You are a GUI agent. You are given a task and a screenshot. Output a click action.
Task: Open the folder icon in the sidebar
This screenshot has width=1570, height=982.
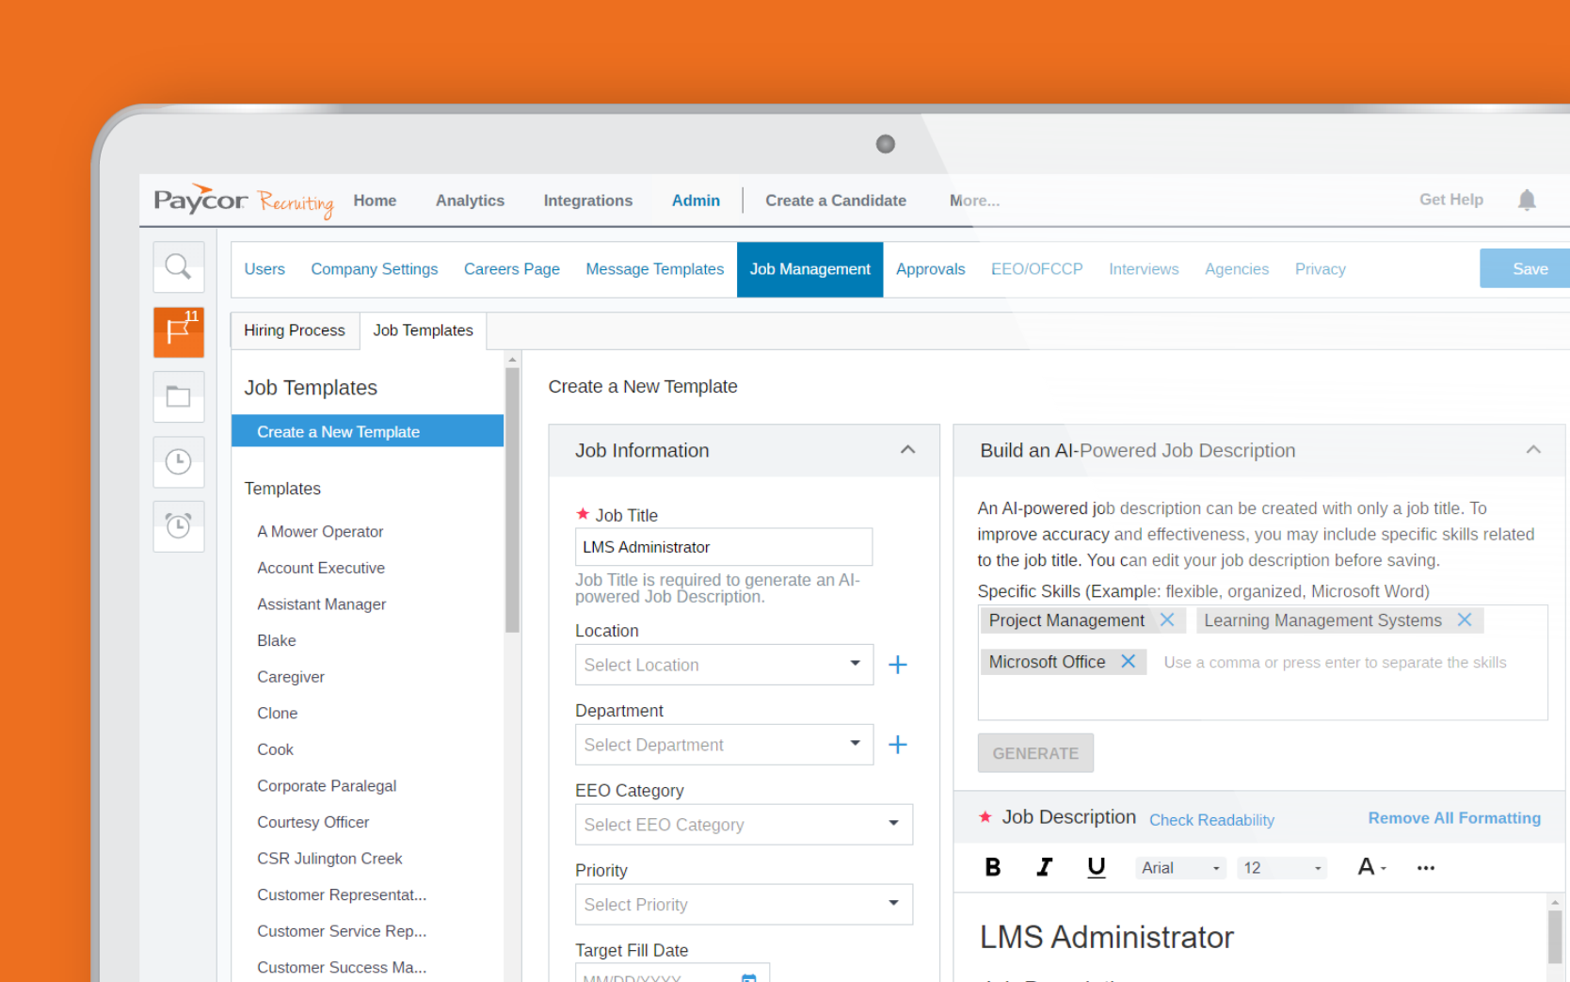[x=179, y=396]
